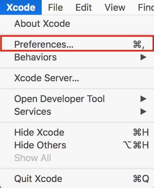The image size is (154, 188).
Task: Open the Edit menu
Action: (x=84, y=7)
